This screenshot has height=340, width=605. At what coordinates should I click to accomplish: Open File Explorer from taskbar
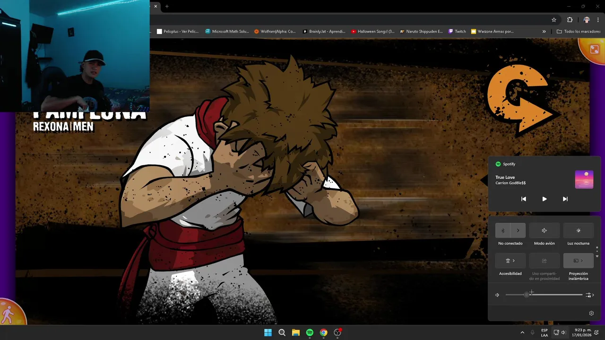pos(296,332)
